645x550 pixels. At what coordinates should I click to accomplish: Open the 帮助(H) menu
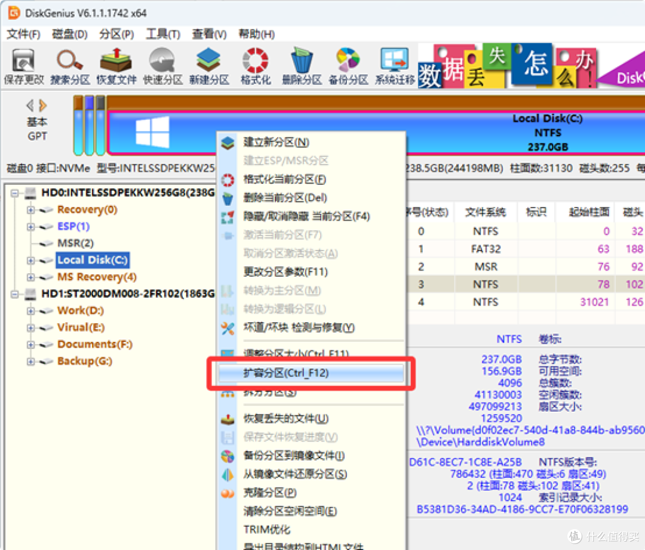coord(257,34)
